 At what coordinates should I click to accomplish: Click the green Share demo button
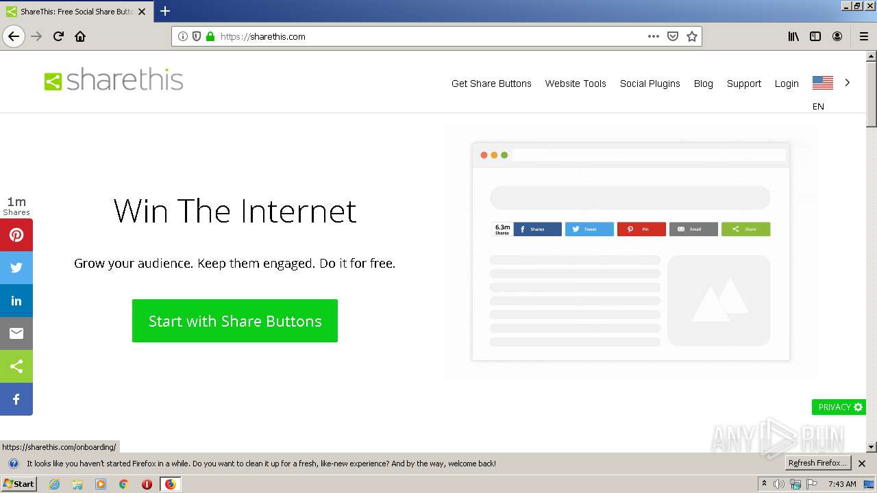745,229
